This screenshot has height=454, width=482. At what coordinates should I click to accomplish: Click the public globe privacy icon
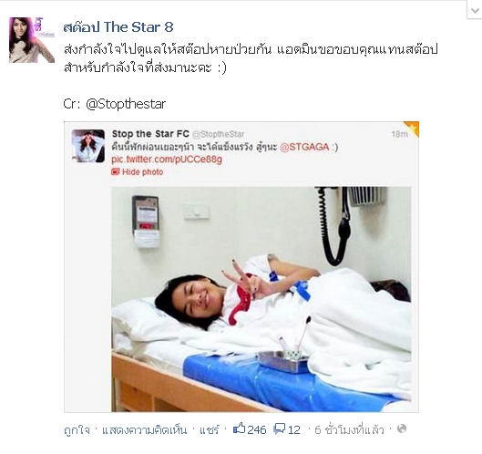click(402, 428)
